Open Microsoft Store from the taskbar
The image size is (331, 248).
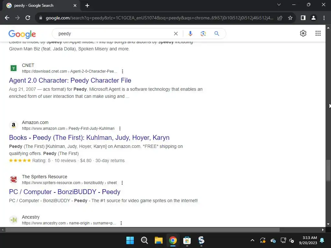pyautogui.click(x=187, y=240)
